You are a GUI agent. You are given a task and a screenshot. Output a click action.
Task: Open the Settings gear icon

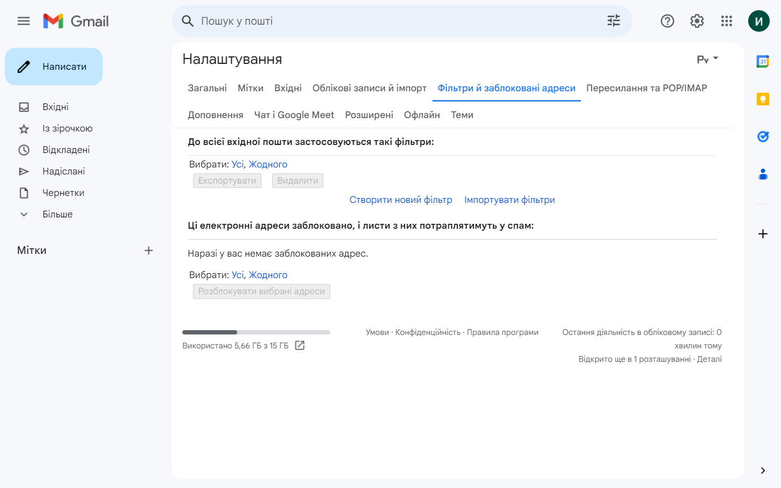tap(697, 21)
